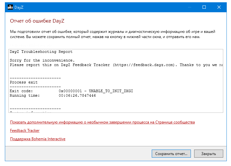Select the 'DayZ Troubleshooting Report' line
231x166 pixels.
tap(41, 52)
